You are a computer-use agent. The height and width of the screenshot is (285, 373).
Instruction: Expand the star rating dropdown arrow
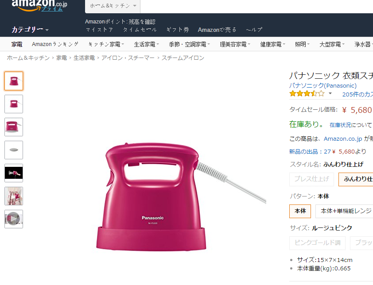[330, 93]
